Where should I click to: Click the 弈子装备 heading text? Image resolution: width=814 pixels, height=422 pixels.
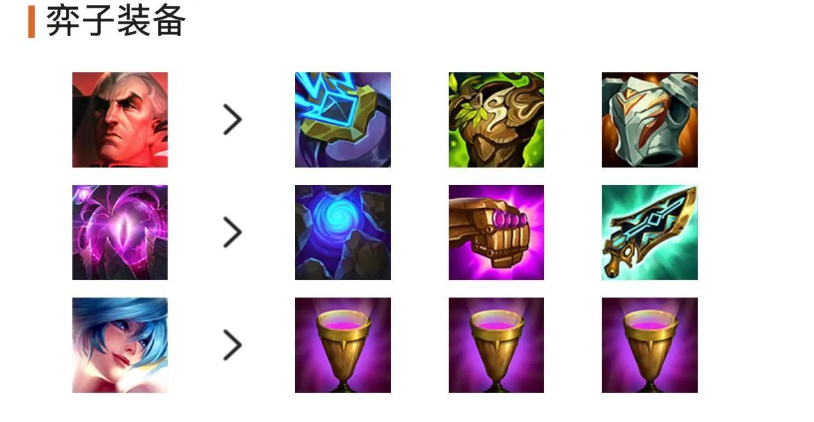click(115, 22)
